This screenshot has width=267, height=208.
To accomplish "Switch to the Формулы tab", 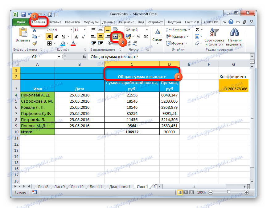I will (91, 22).
